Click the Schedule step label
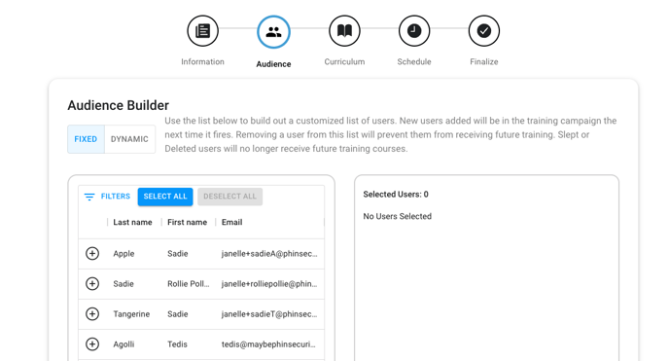The width and height of the screenshot is (669, 361). tap(414, 62)
